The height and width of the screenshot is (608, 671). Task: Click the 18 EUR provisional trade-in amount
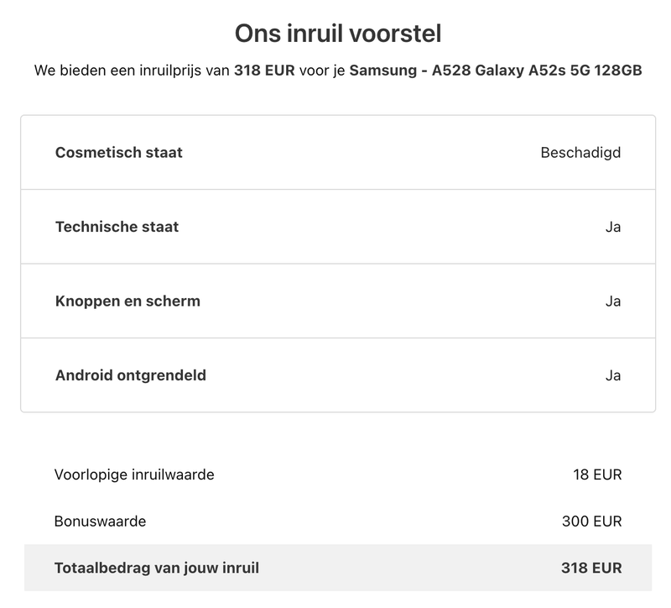(597, 475)
